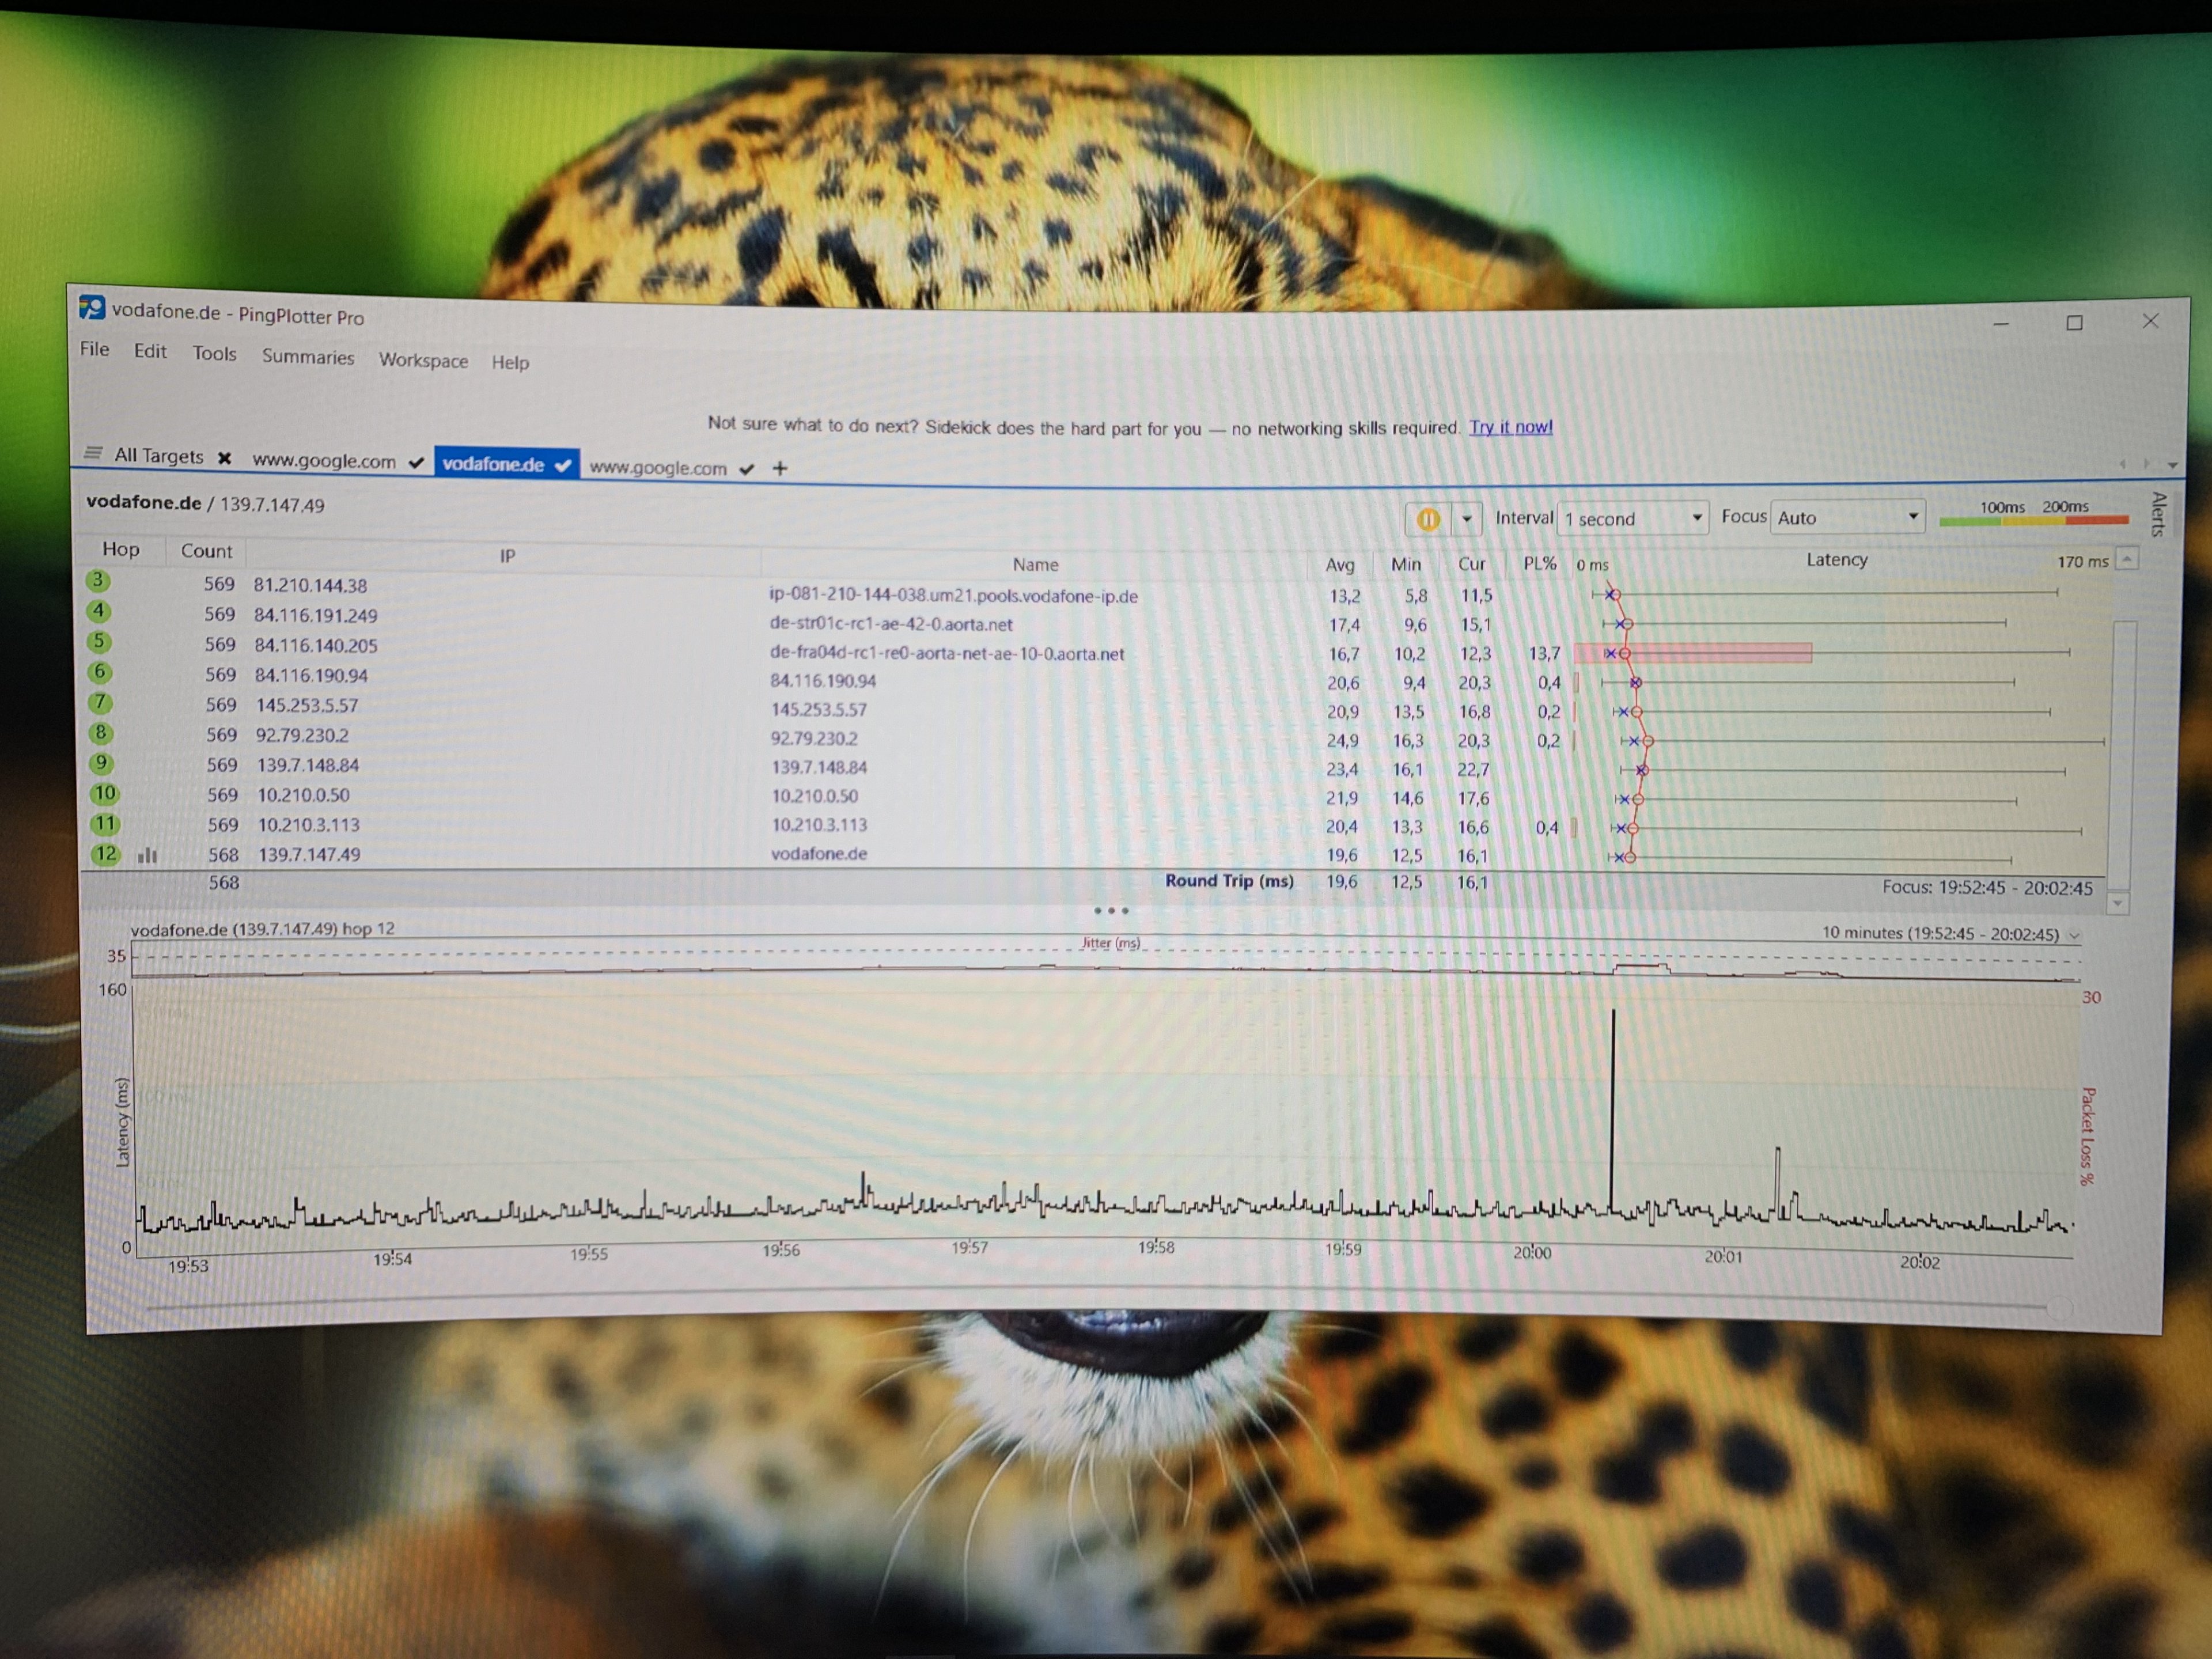Click the red packet loss bar on hop 5

[x=1693, y=653]
